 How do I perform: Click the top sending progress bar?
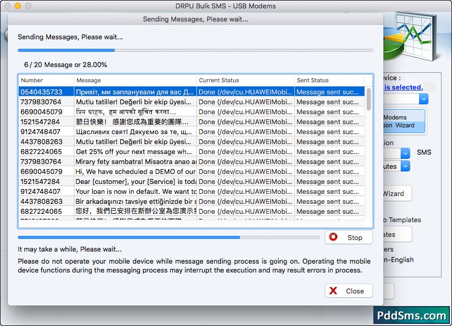click(195, 50)
